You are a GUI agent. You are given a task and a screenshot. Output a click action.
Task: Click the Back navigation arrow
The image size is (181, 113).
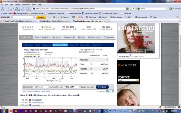[2, 8]
